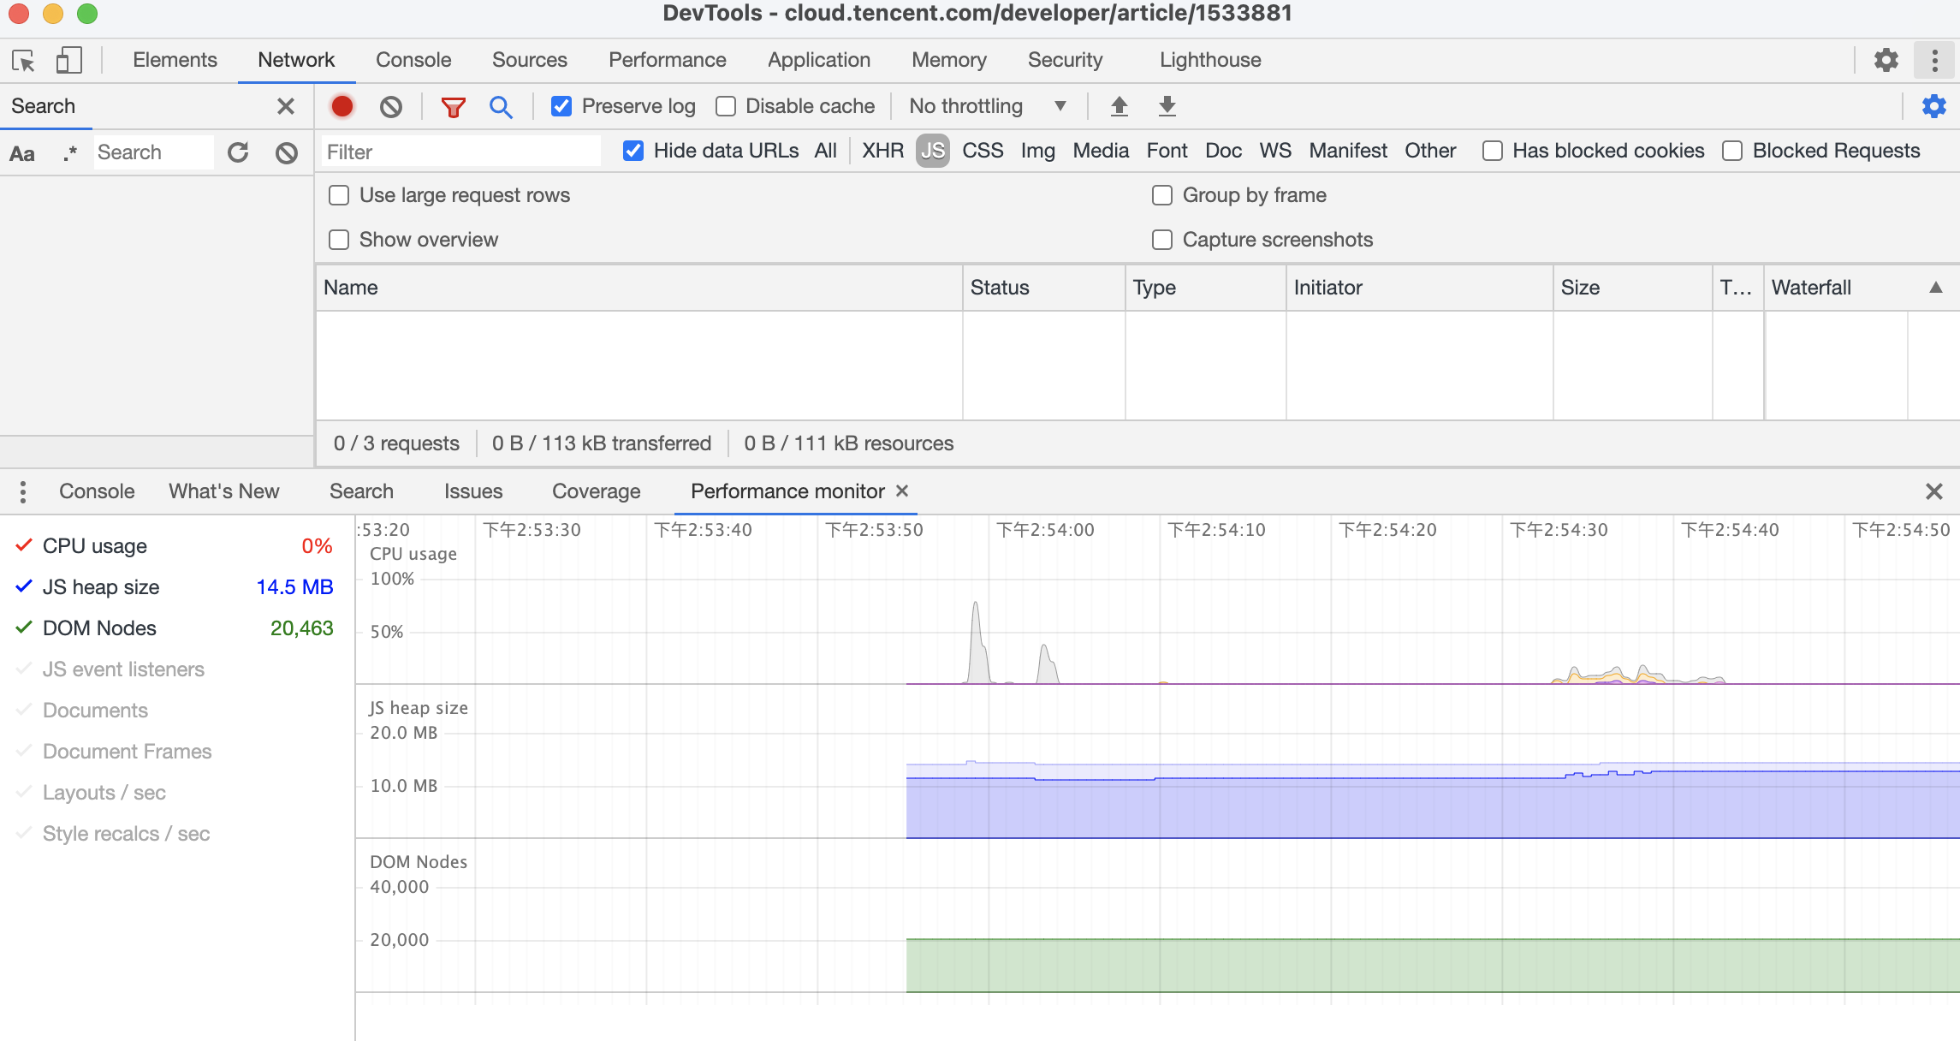Enable the JS event listeners metric
This screenshot has width=1960, height=1041.
123,669
